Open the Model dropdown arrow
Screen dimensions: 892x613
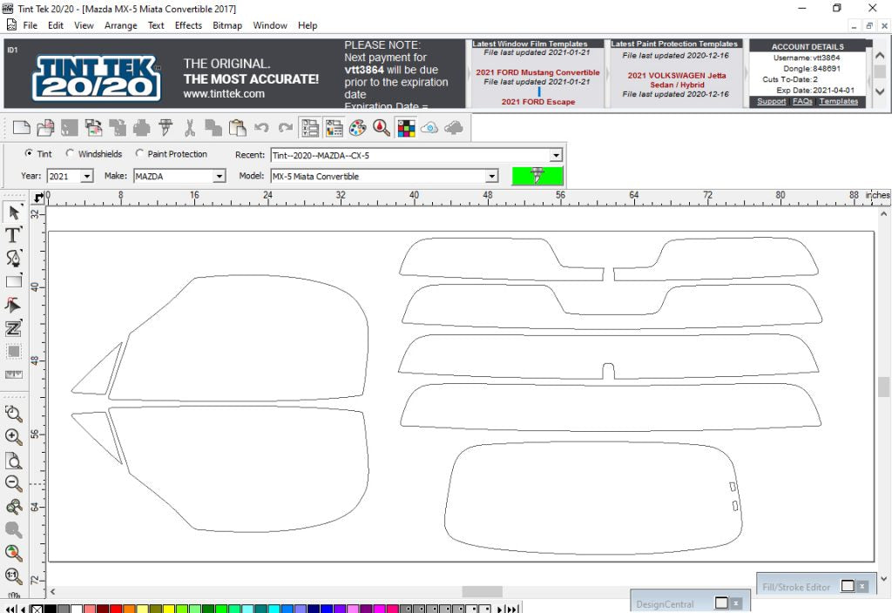point(492,176)
